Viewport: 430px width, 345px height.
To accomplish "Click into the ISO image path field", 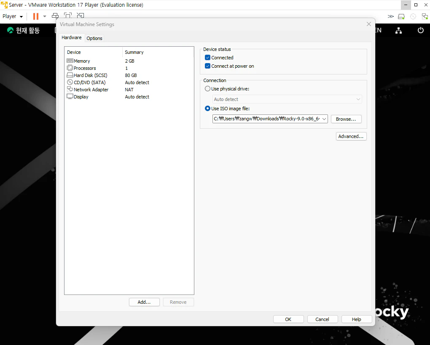I will pyautogui.click(x=266, y=119).
